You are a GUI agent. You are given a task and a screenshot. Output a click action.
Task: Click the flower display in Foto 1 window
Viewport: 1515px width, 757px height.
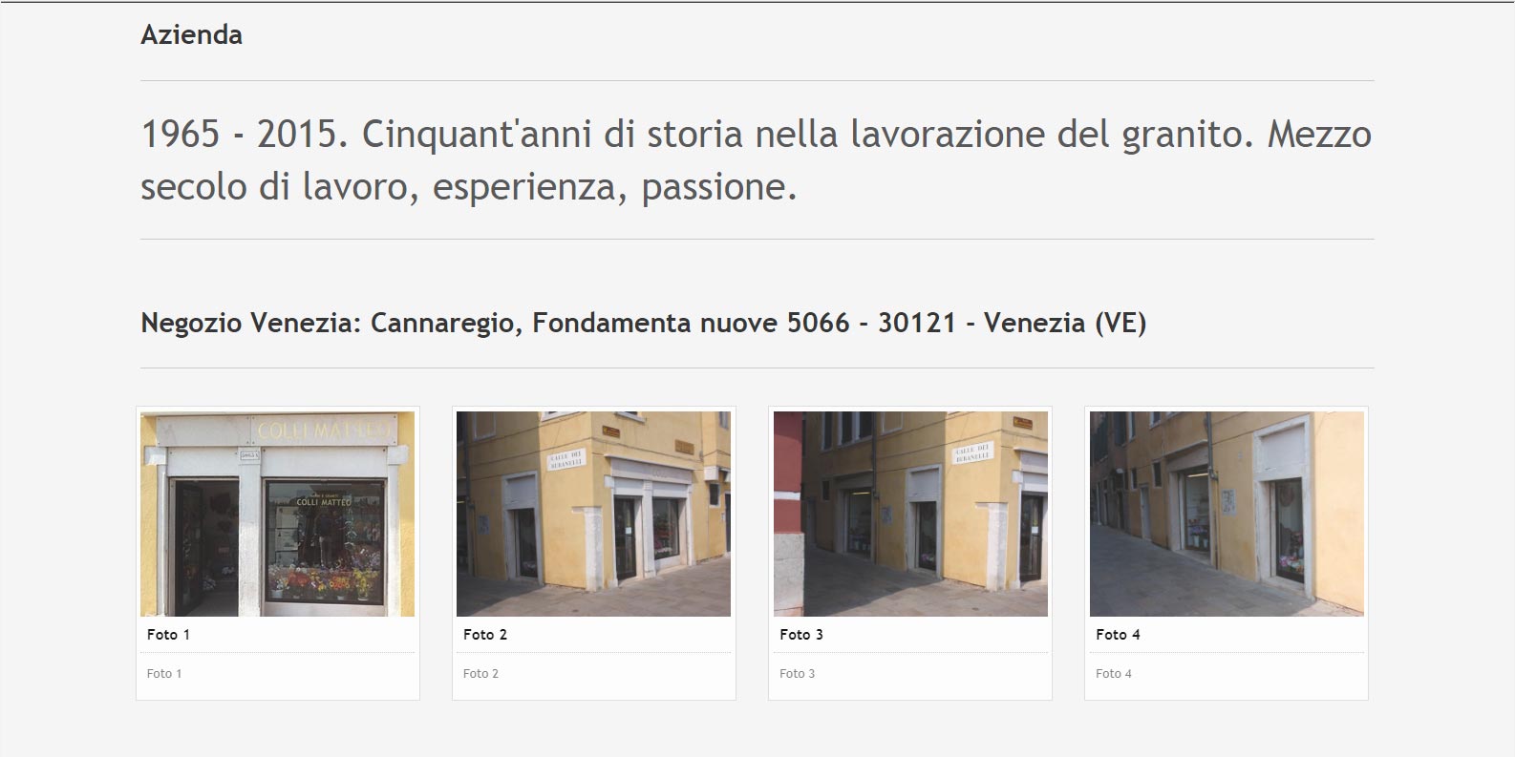pyautogui.click(x=323, y=581)
